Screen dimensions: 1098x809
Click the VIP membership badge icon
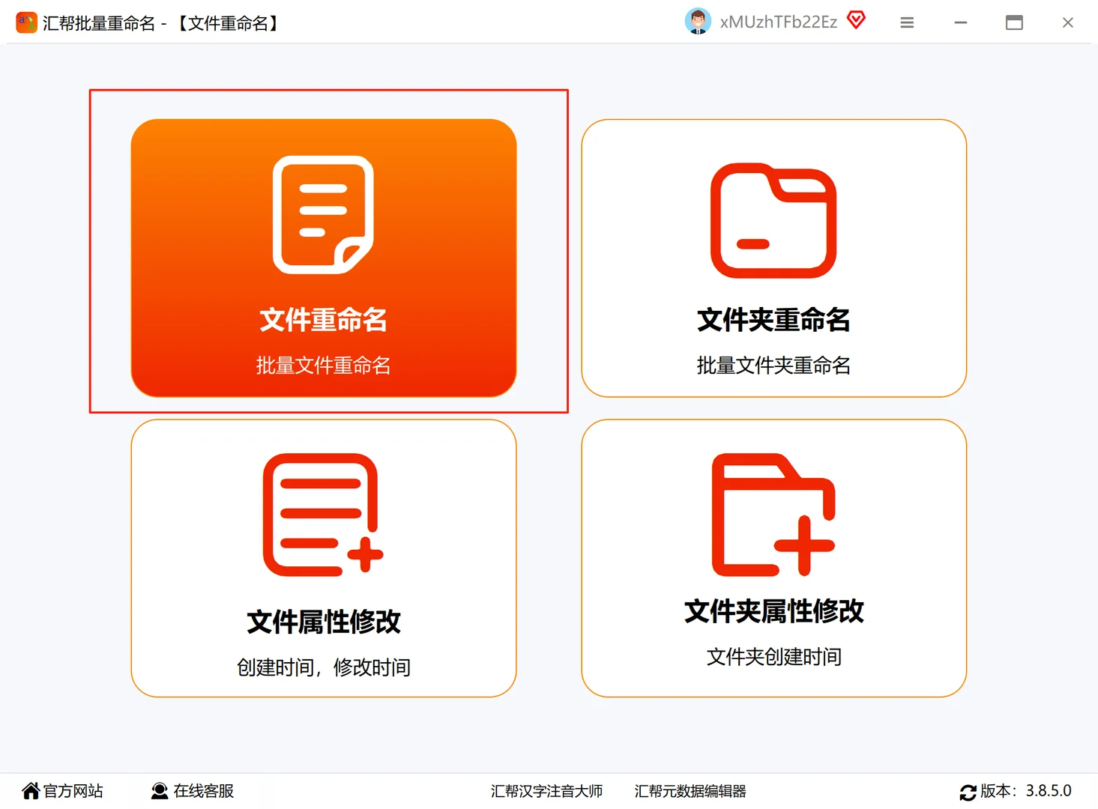(855, 20)
